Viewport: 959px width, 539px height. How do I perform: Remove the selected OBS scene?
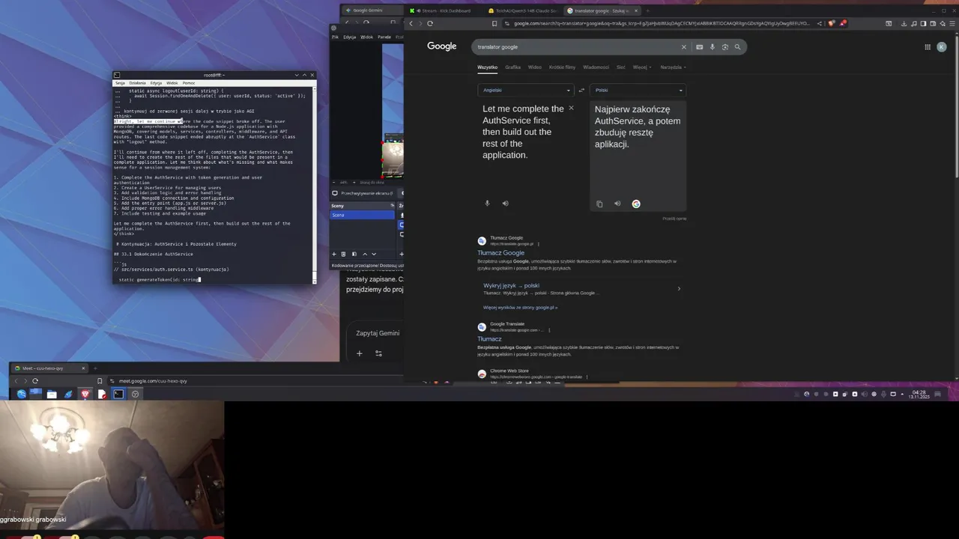click(x=344, y=254)
